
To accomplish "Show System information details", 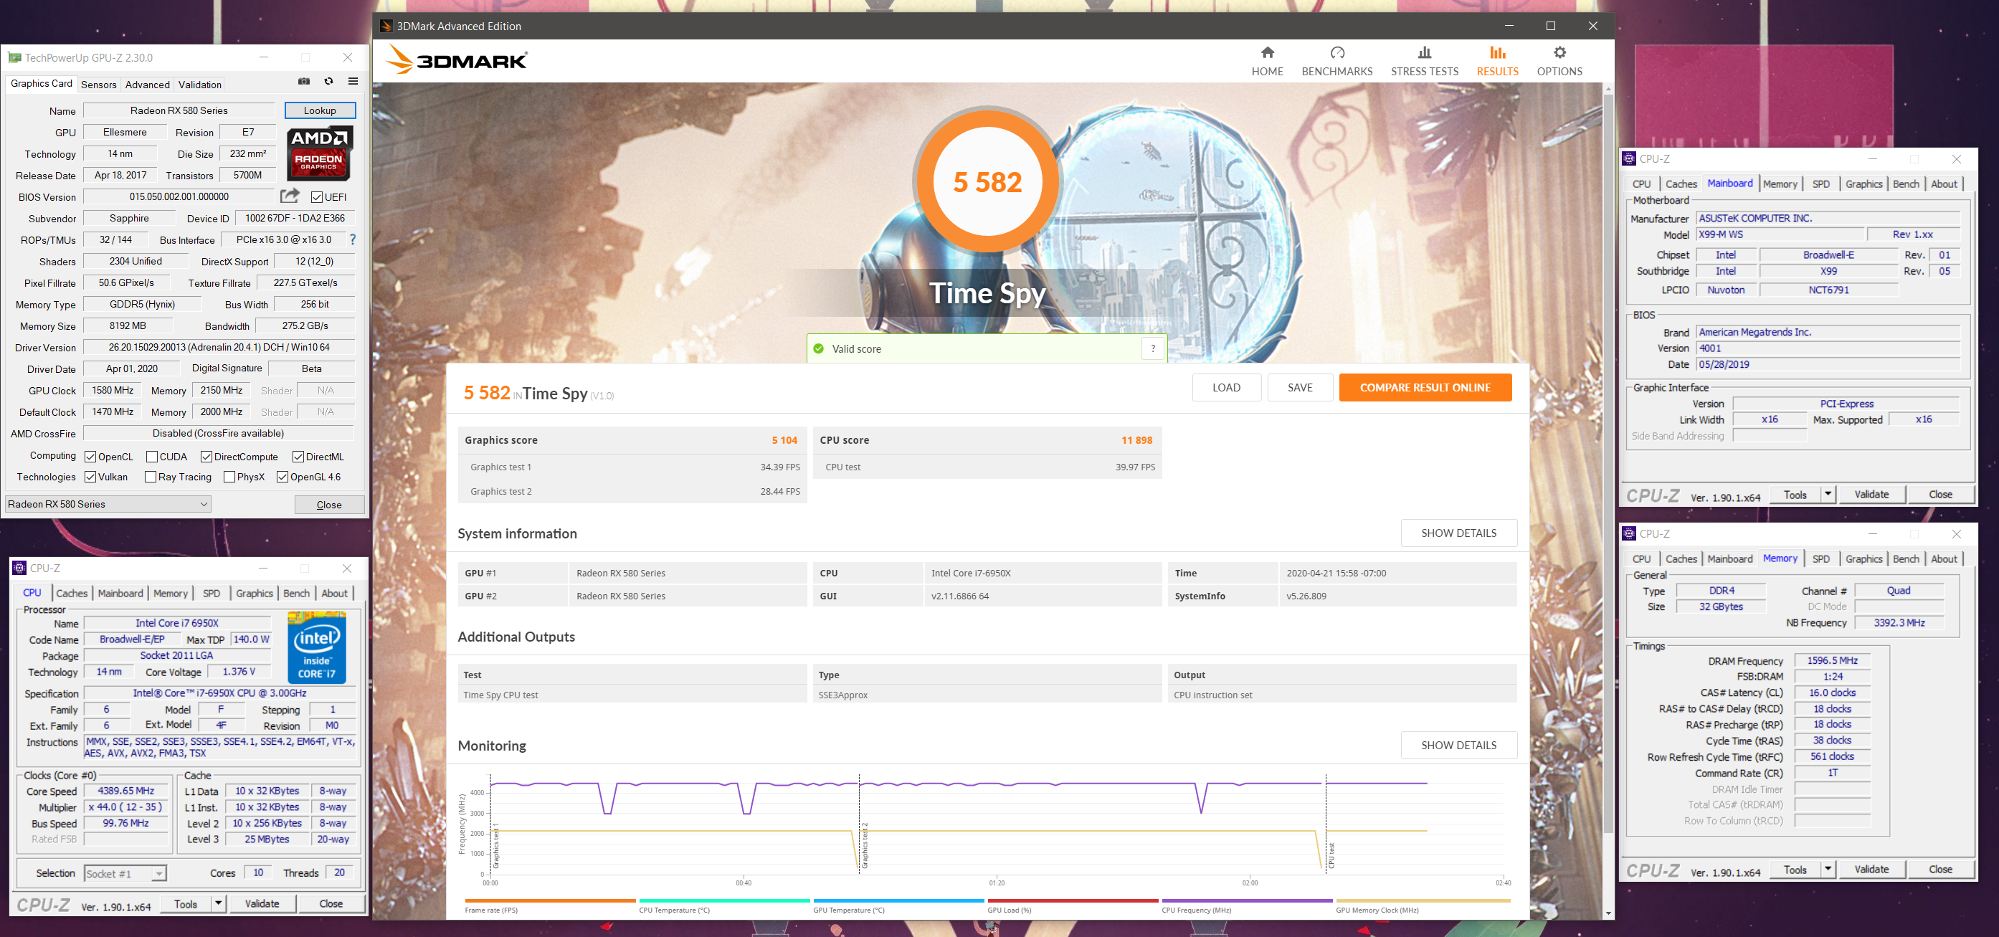I will pyautogui.click(x=1458, y=533).
